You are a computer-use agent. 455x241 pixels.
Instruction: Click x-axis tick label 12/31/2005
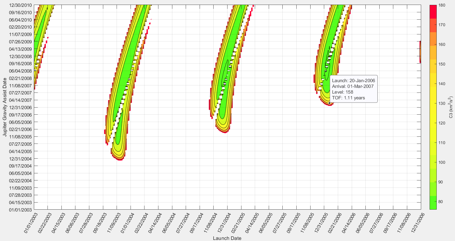[321, 223]
